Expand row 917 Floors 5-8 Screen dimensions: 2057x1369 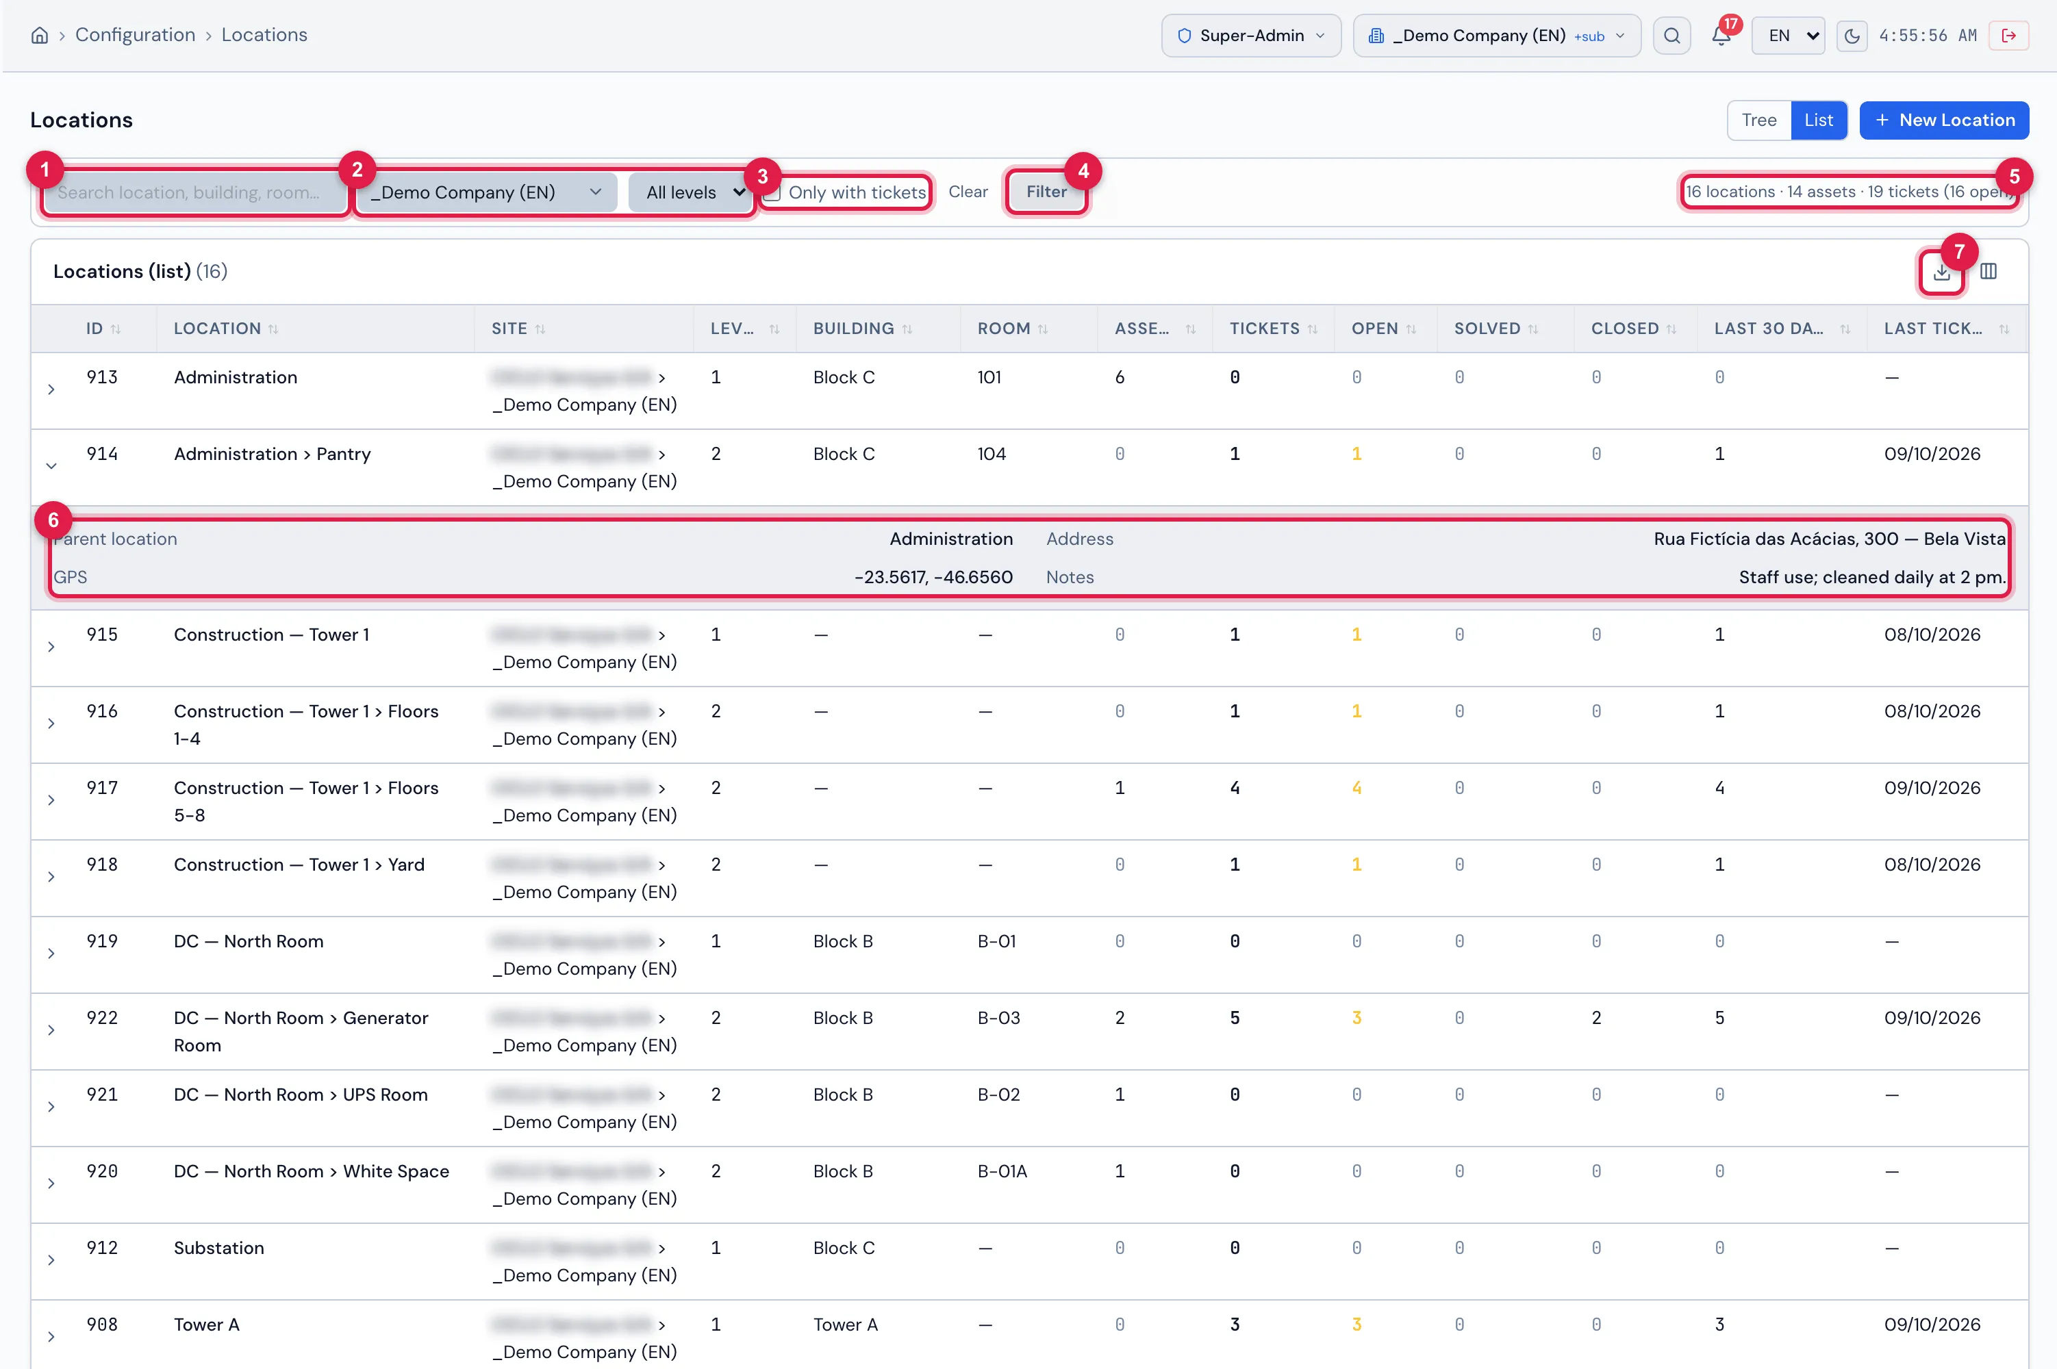(x=51, y=801)
